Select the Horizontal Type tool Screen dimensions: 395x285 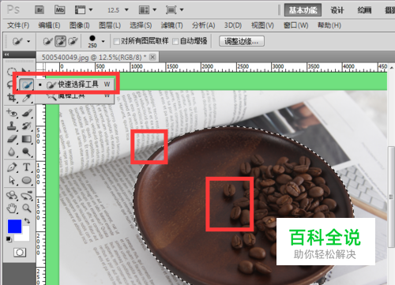tap(27, 167)
